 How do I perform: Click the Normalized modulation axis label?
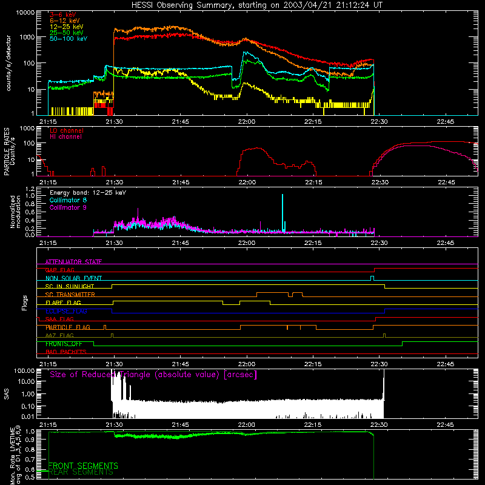(15, 212)
